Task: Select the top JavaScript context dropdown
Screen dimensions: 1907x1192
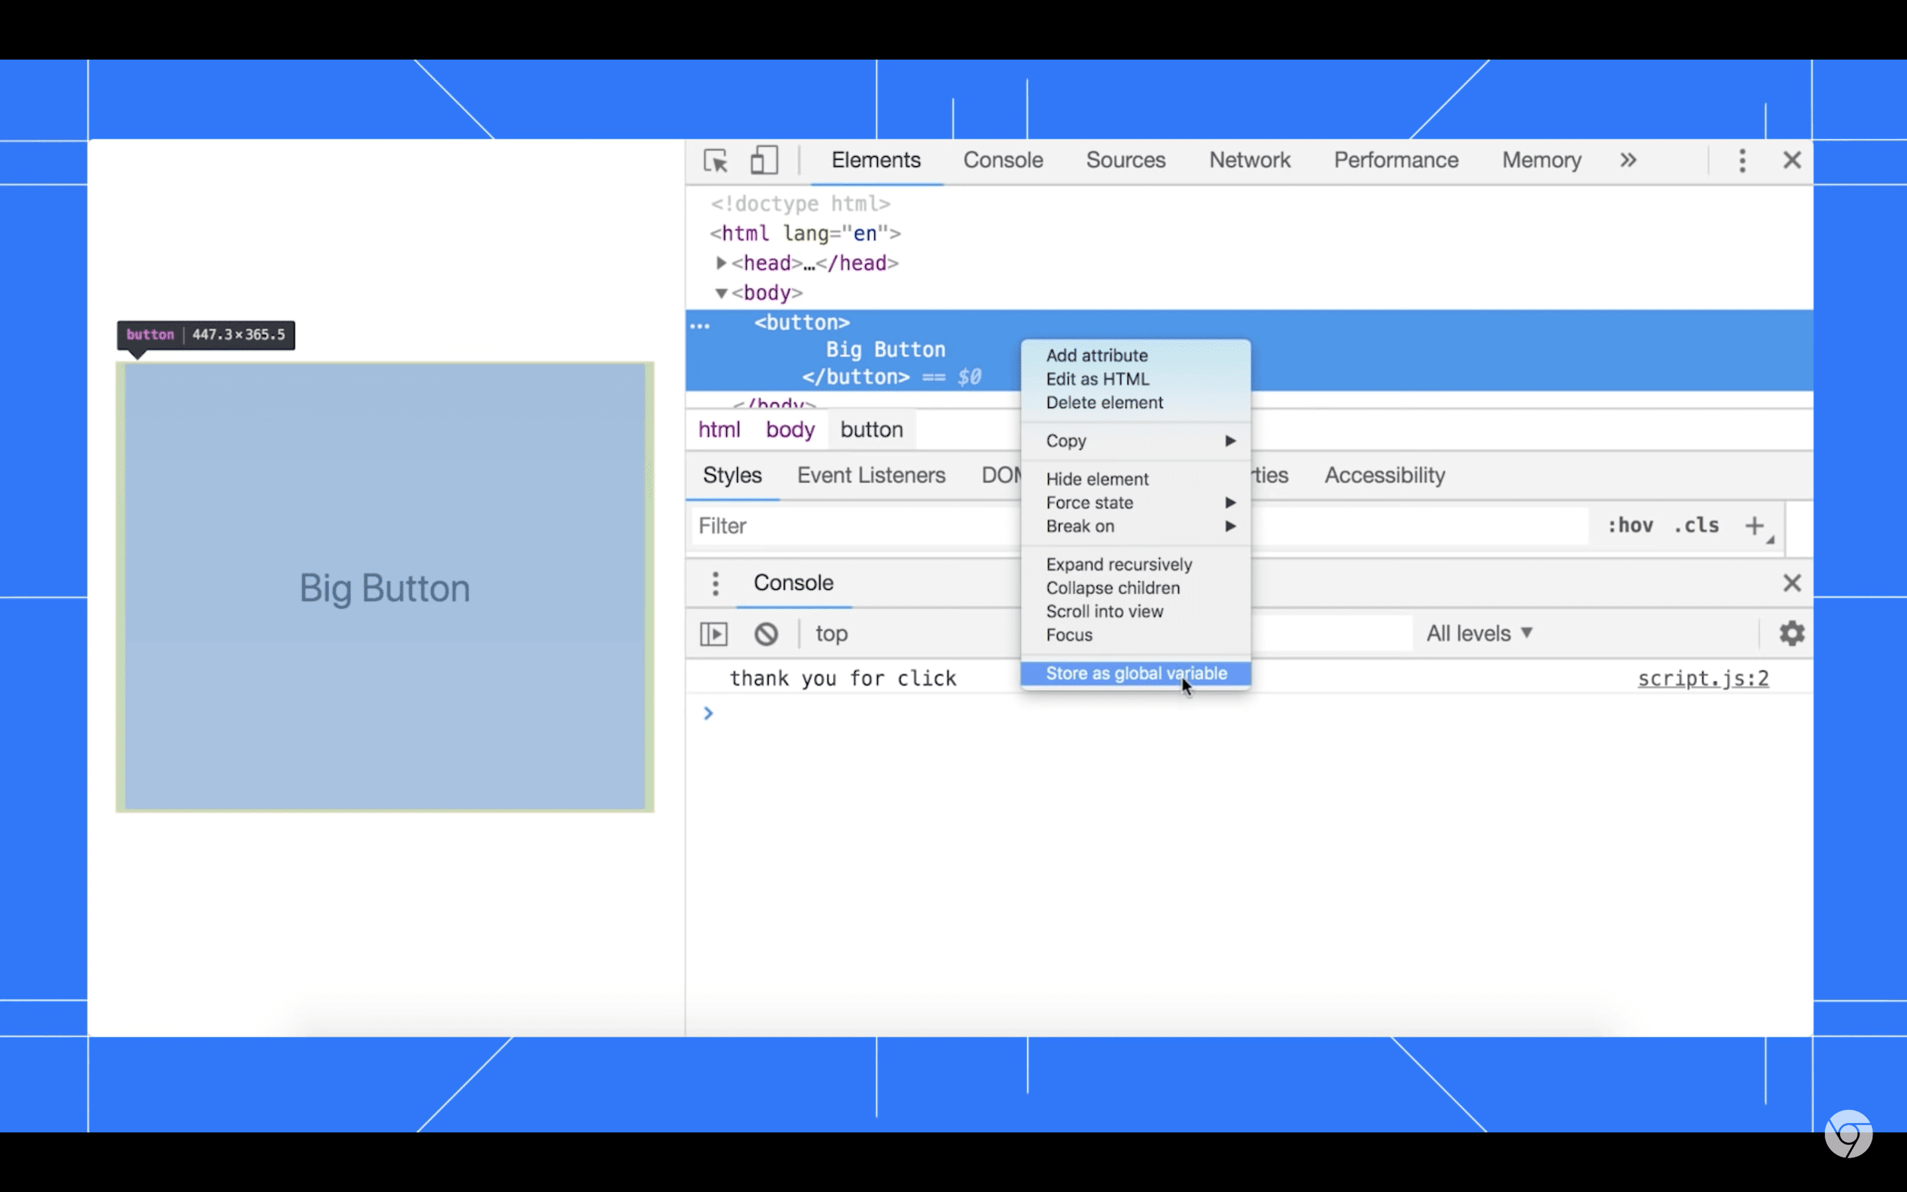Action: 830,633
